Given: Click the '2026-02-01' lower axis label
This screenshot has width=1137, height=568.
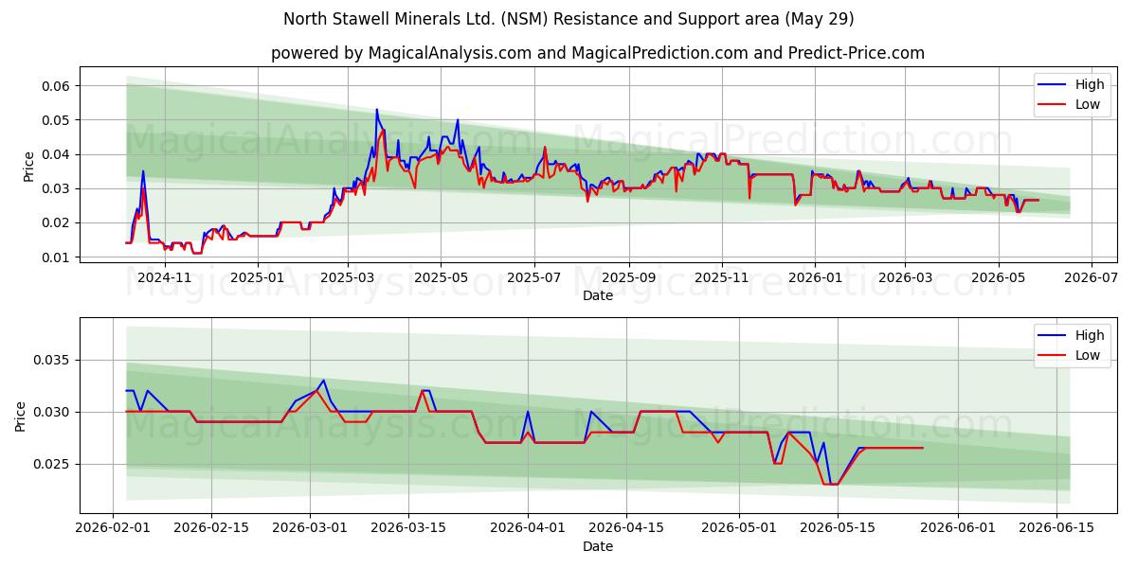Looking at the screenshot, I should (x=113, y=529).
